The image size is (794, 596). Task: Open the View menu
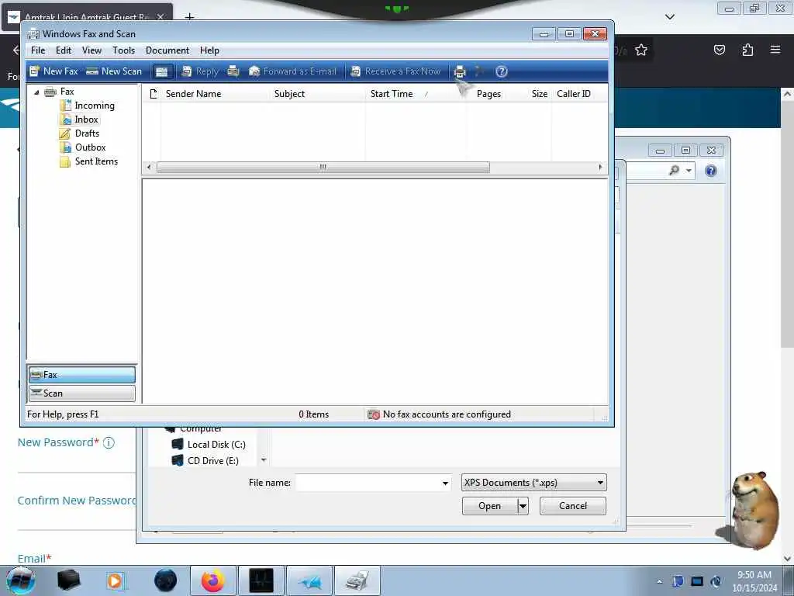[91, 50]
